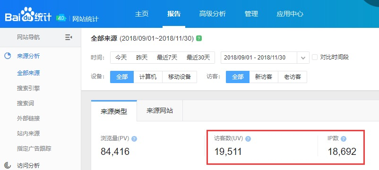Click the 4.0 version badge icon
The image size is (379, 170).
click(61, 18)
